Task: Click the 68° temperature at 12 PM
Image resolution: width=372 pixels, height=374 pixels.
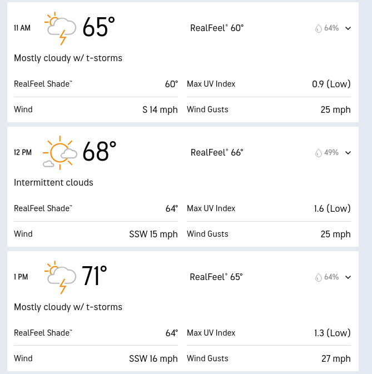Action: [x=99, y=152]
